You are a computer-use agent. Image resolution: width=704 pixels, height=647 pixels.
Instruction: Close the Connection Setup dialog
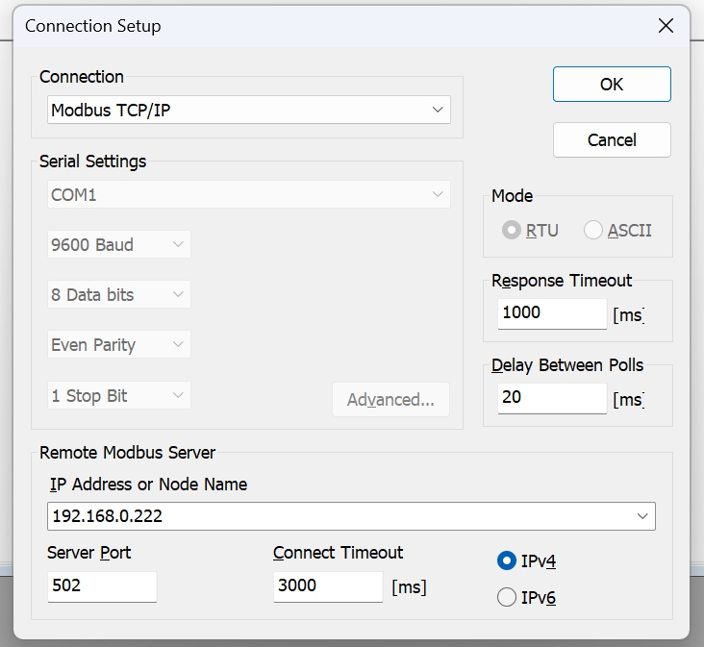666,26
